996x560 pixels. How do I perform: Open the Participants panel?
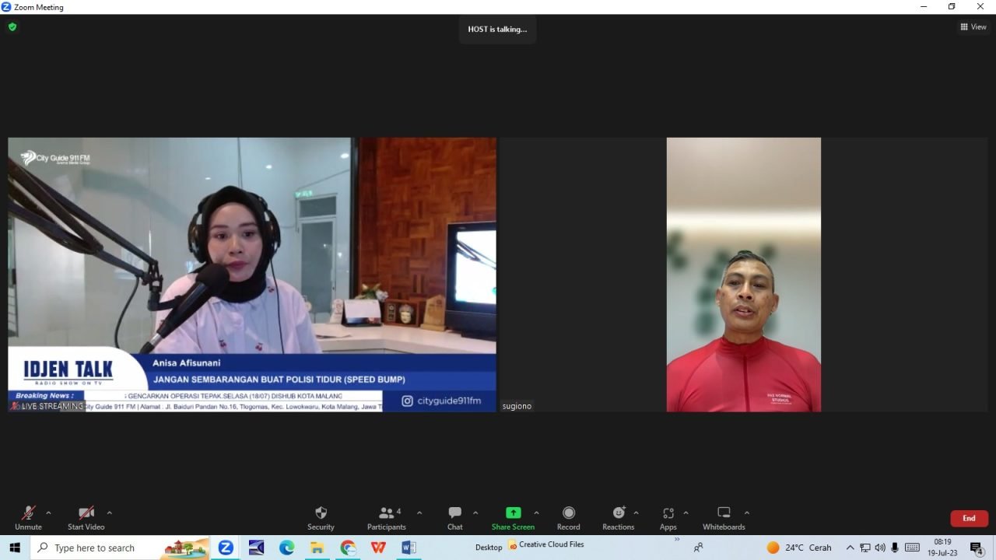(x=386, y=518)
